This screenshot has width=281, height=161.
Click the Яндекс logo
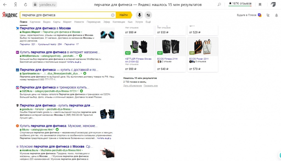(10, 15)
